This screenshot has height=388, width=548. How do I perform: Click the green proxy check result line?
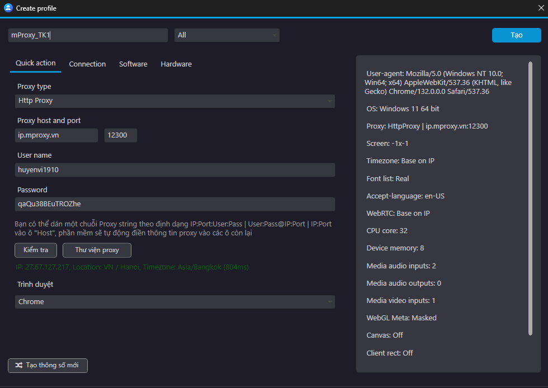tap(131, 267)
